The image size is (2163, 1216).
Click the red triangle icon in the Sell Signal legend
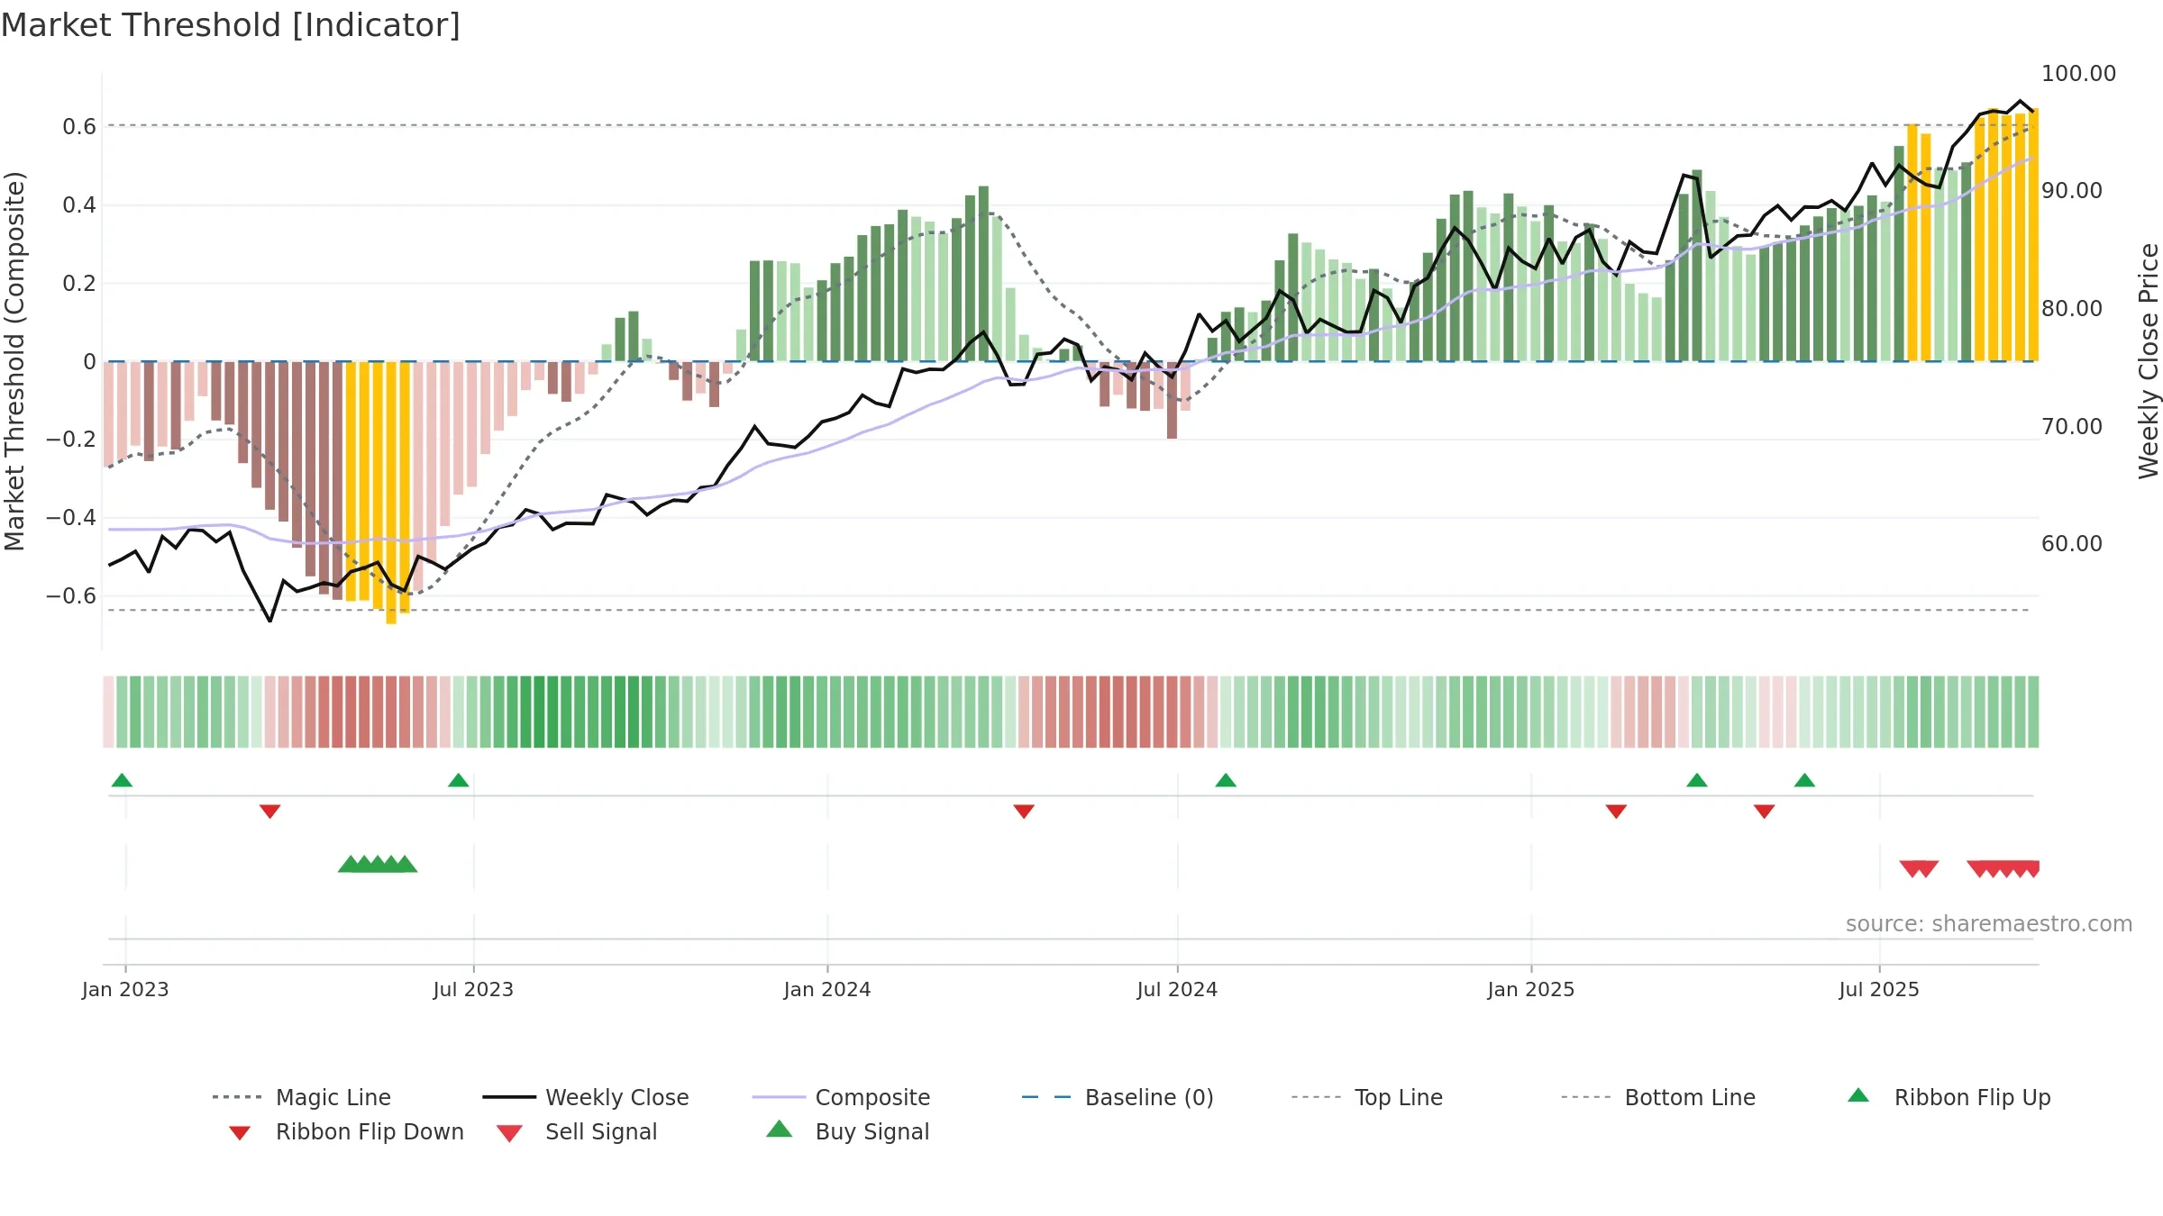click(509, 1133)
